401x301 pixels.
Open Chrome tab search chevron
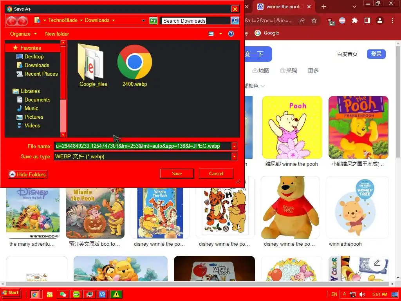pos(354,7)
